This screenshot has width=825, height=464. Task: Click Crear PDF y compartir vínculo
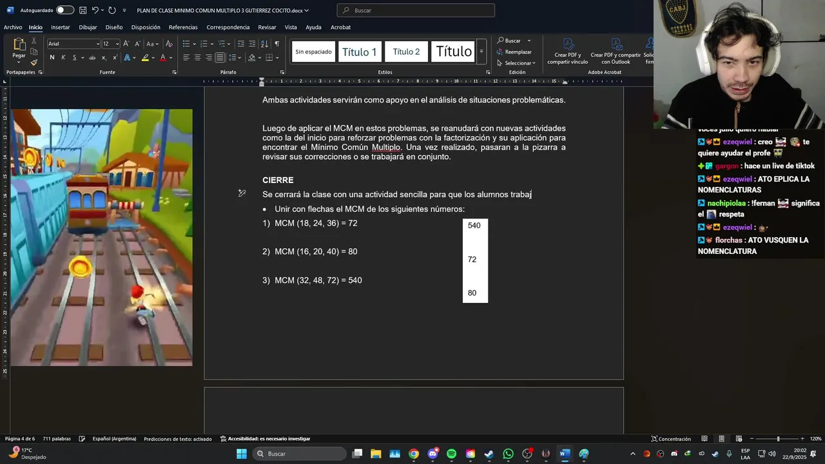click(x=568, y=51)
